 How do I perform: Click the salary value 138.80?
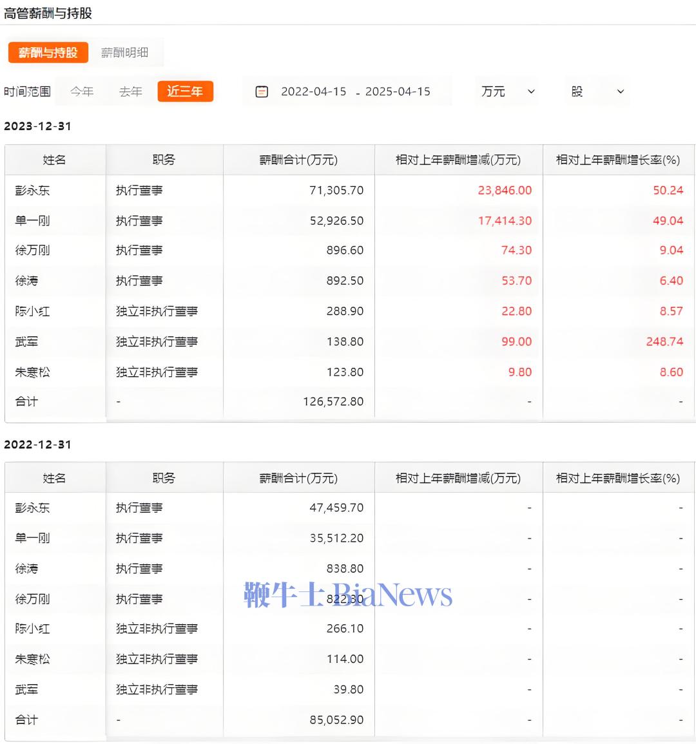345,341
